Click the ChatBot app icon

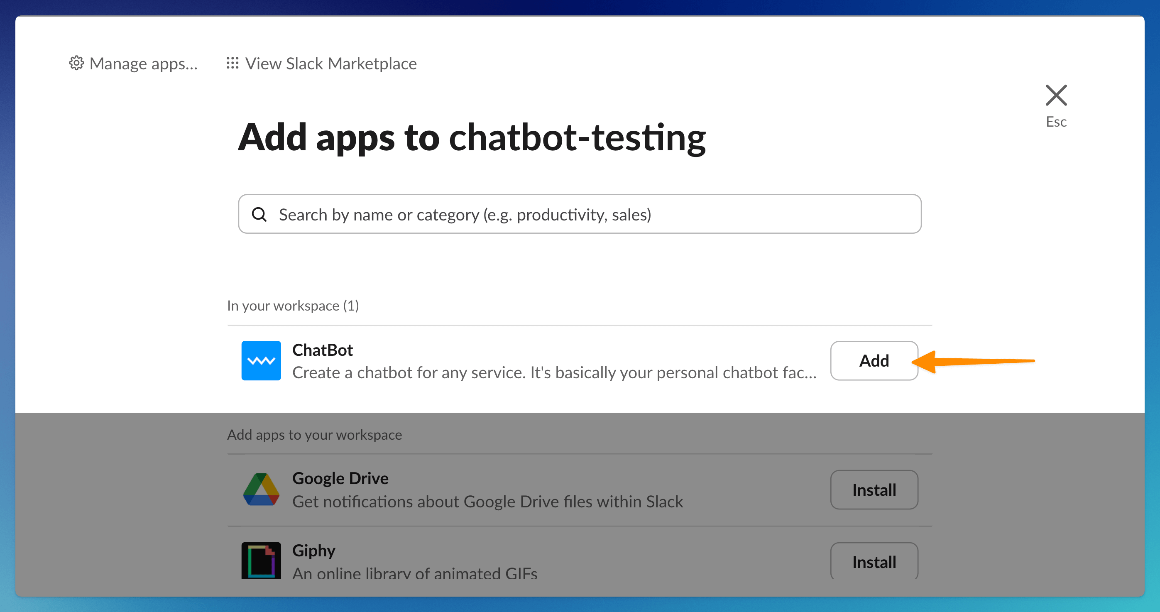tap(261, 360)
